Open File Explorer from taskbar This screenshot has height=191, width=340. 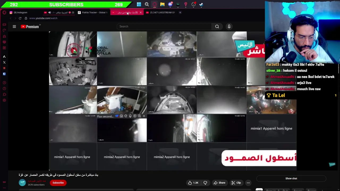pos(162,4)
